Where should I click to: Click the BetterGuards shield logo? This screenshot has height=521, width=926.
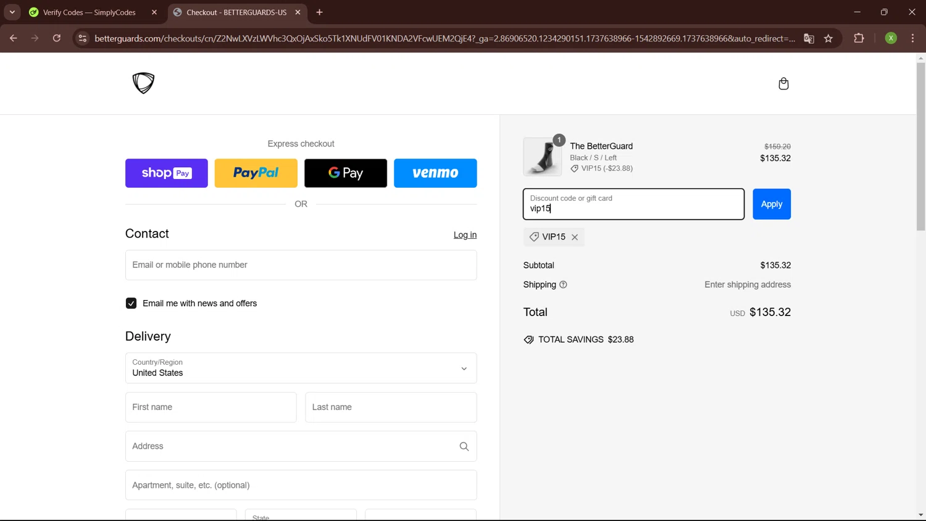coord(143,83)
